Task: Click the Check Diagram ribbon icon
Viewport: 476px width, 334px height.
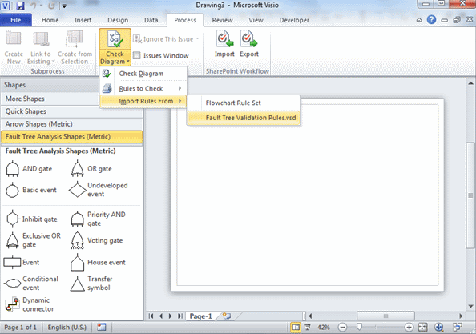Action: coord(115,40)
